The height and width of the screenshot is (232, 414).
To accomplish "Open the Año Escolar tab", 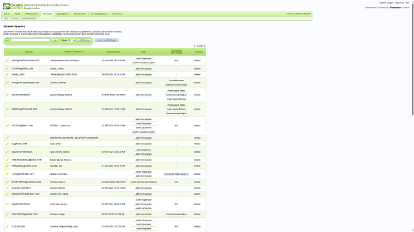I will 80,14.
